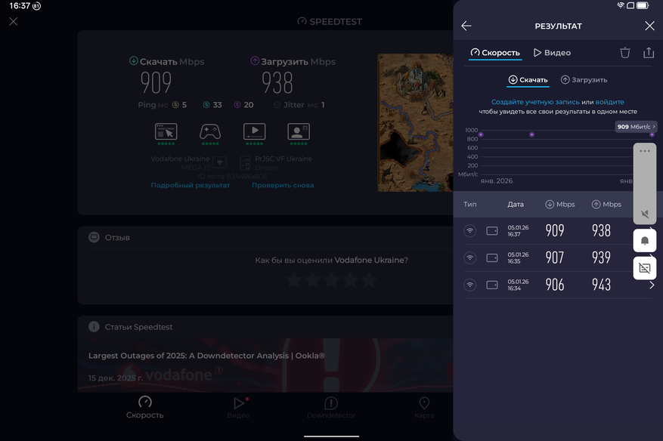The width and height of the screenshot is (663, 441).
Task: Open the 909 Мбит/с chart tooltip
Action: (636, 127)
